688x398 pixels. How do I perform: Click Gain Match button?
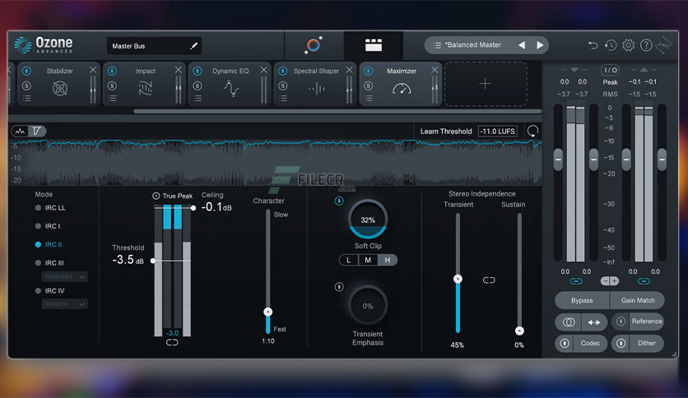[638, 301]
